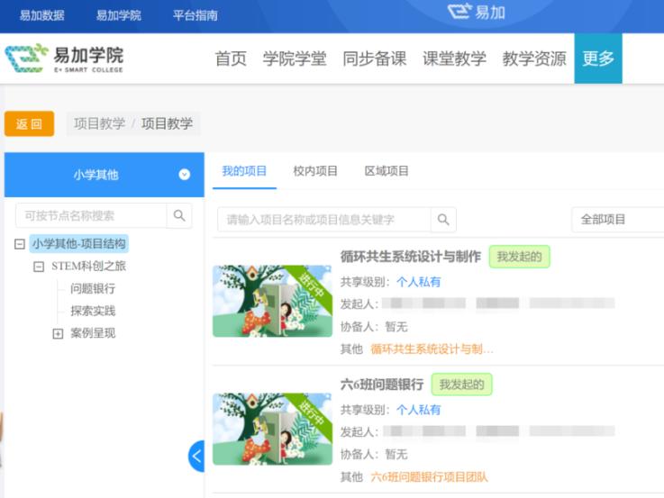The height and width of the screenshot is (498, 664).
Task: Click the 易加学院 logo
Action: tap(64, 59)
